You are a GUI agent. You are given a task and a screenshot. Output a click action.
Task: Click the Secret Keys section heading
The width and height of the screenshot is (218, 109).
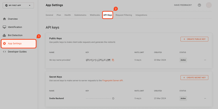[x=55, y=77]
